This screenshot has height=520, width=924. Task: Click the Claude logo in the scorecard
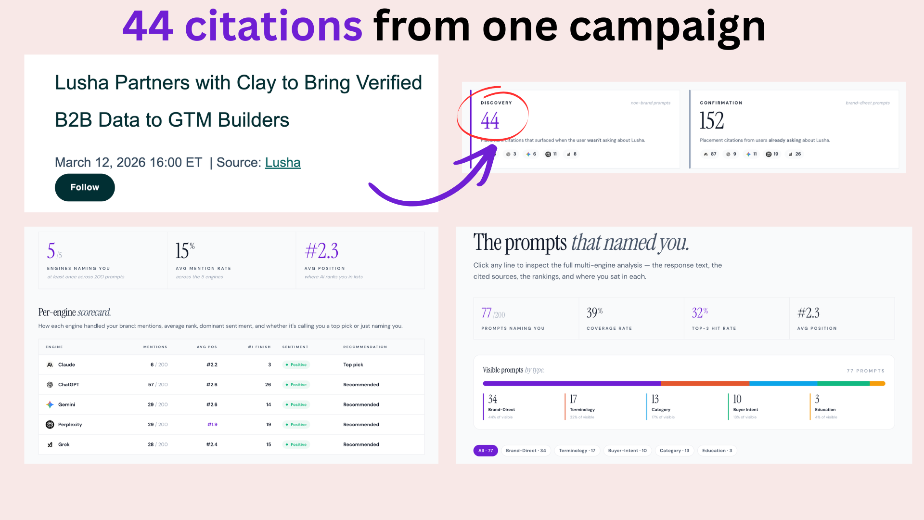click(x=50, y=365)
